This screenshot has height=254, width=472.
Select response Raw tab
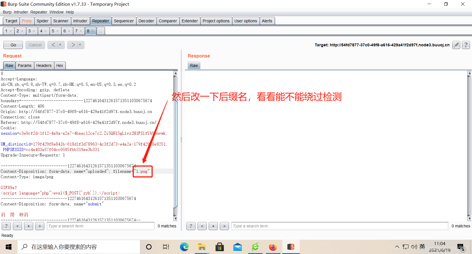194,66
